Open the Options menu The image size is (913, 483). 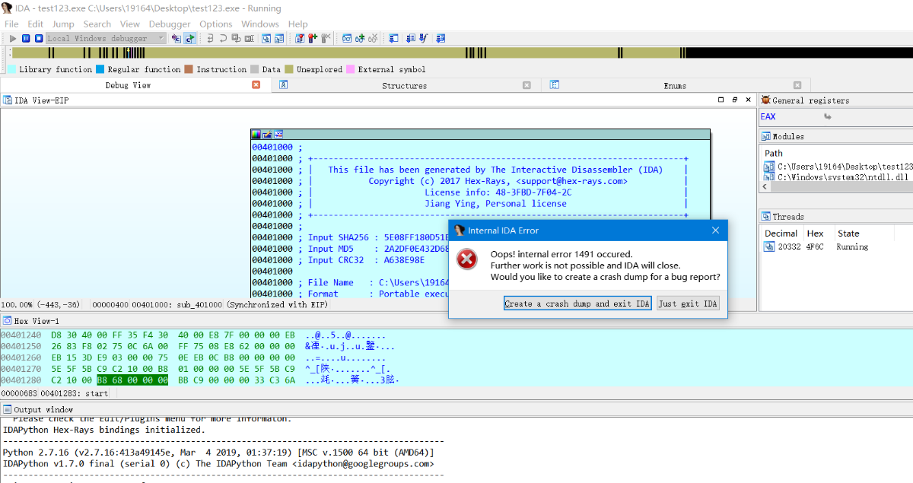click(x=216, y=24)
